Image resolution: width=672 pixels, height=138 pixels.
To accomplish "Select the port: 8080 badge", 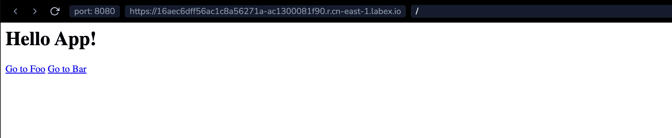I will (x=94, y=11).
